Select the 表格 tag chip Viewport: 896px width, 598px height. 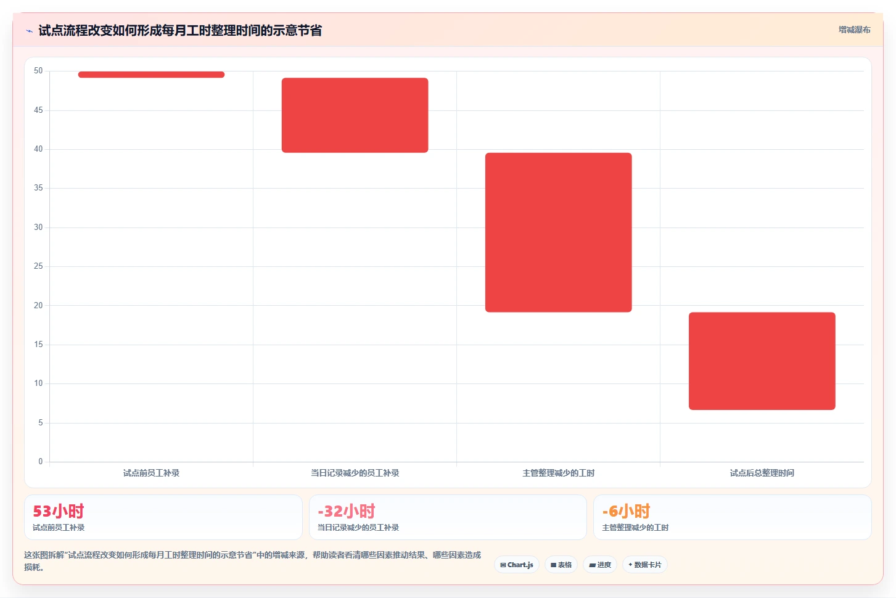[x=561, y=565]
